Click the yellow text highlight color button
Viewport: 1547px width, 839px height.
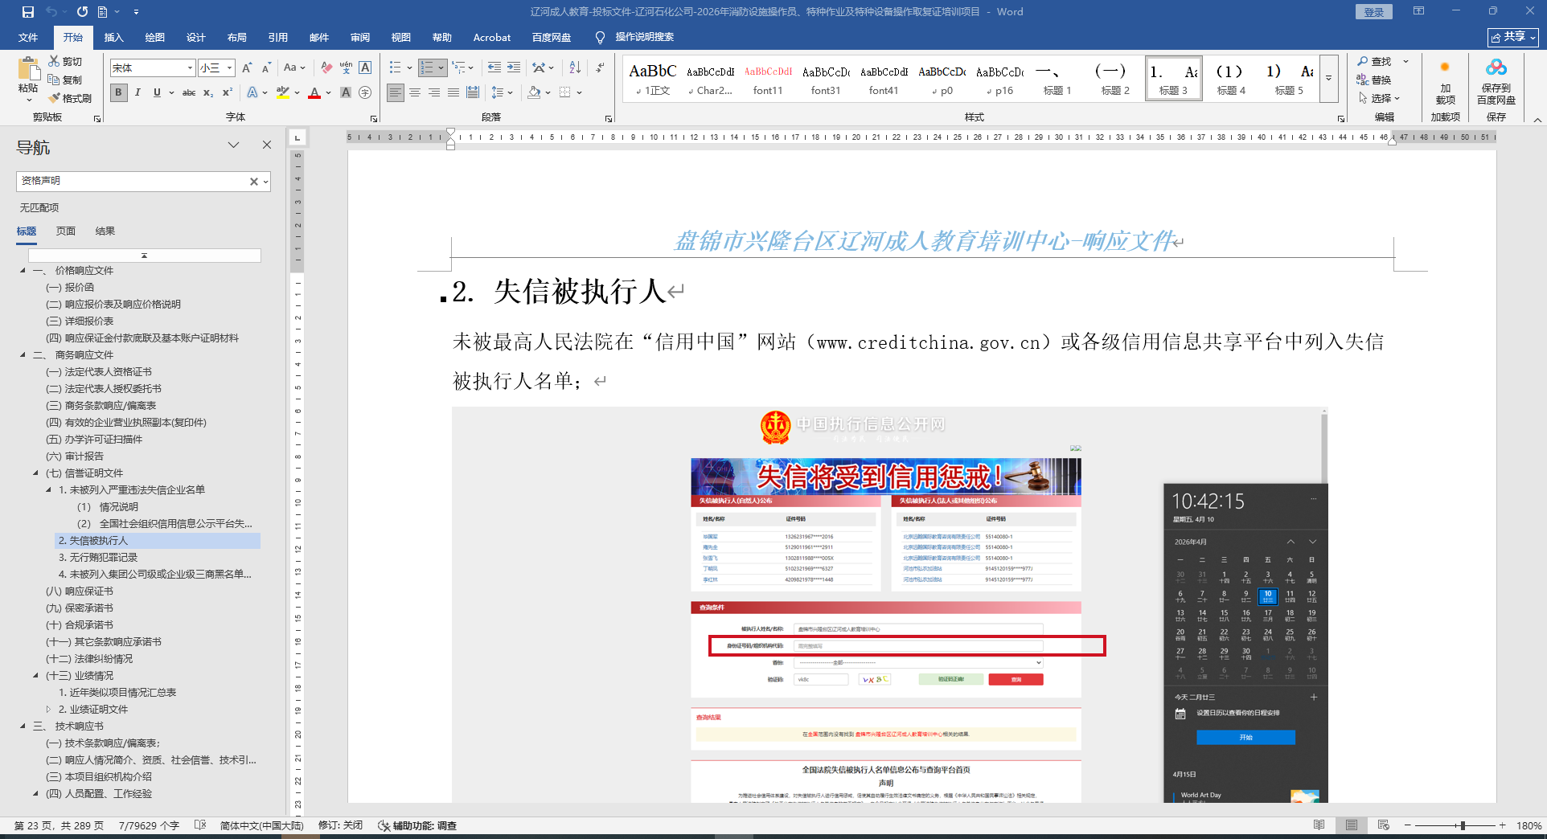pos(283,92)
